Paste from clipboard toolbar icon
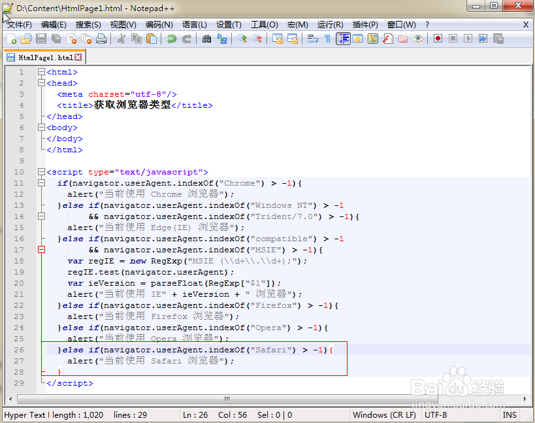Viewport: 535px width, 423px height. [x=152, y=39]
